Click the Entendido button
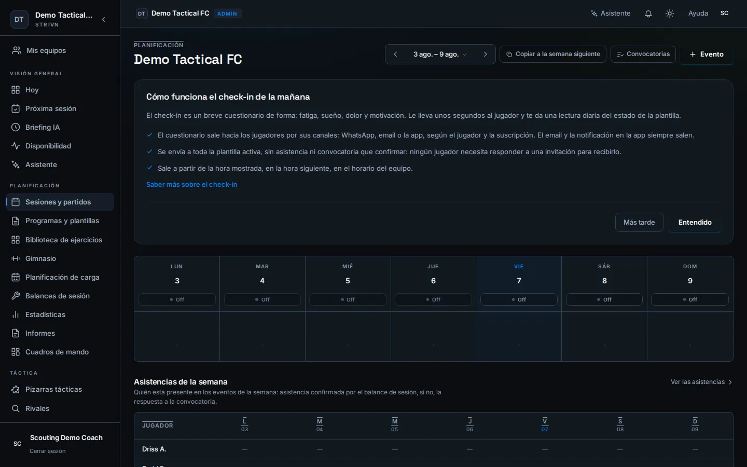747x467 pixels. pos(695,222)
